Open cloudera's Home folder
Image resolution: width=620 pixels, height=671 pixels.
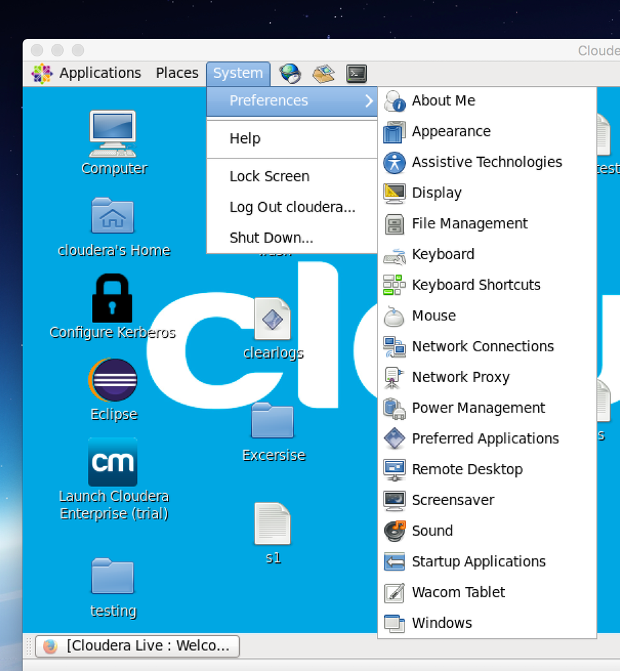pyautogui.click(x=112, y=216)
